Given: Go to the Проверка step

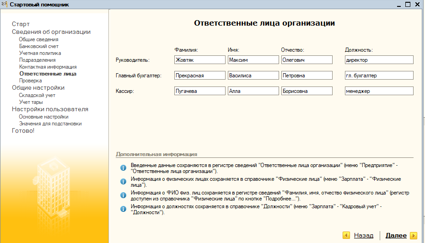Looking at the screenshot, I should point(30,81).
